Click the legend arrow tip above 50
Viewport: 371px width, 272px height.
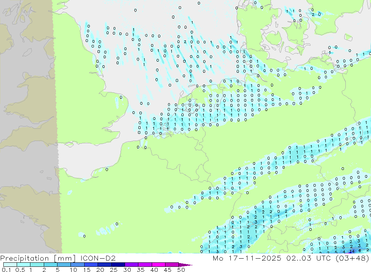tap(185, 265)
